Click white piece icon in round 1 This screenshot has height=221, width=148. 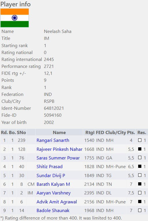[x=140, y=140]
